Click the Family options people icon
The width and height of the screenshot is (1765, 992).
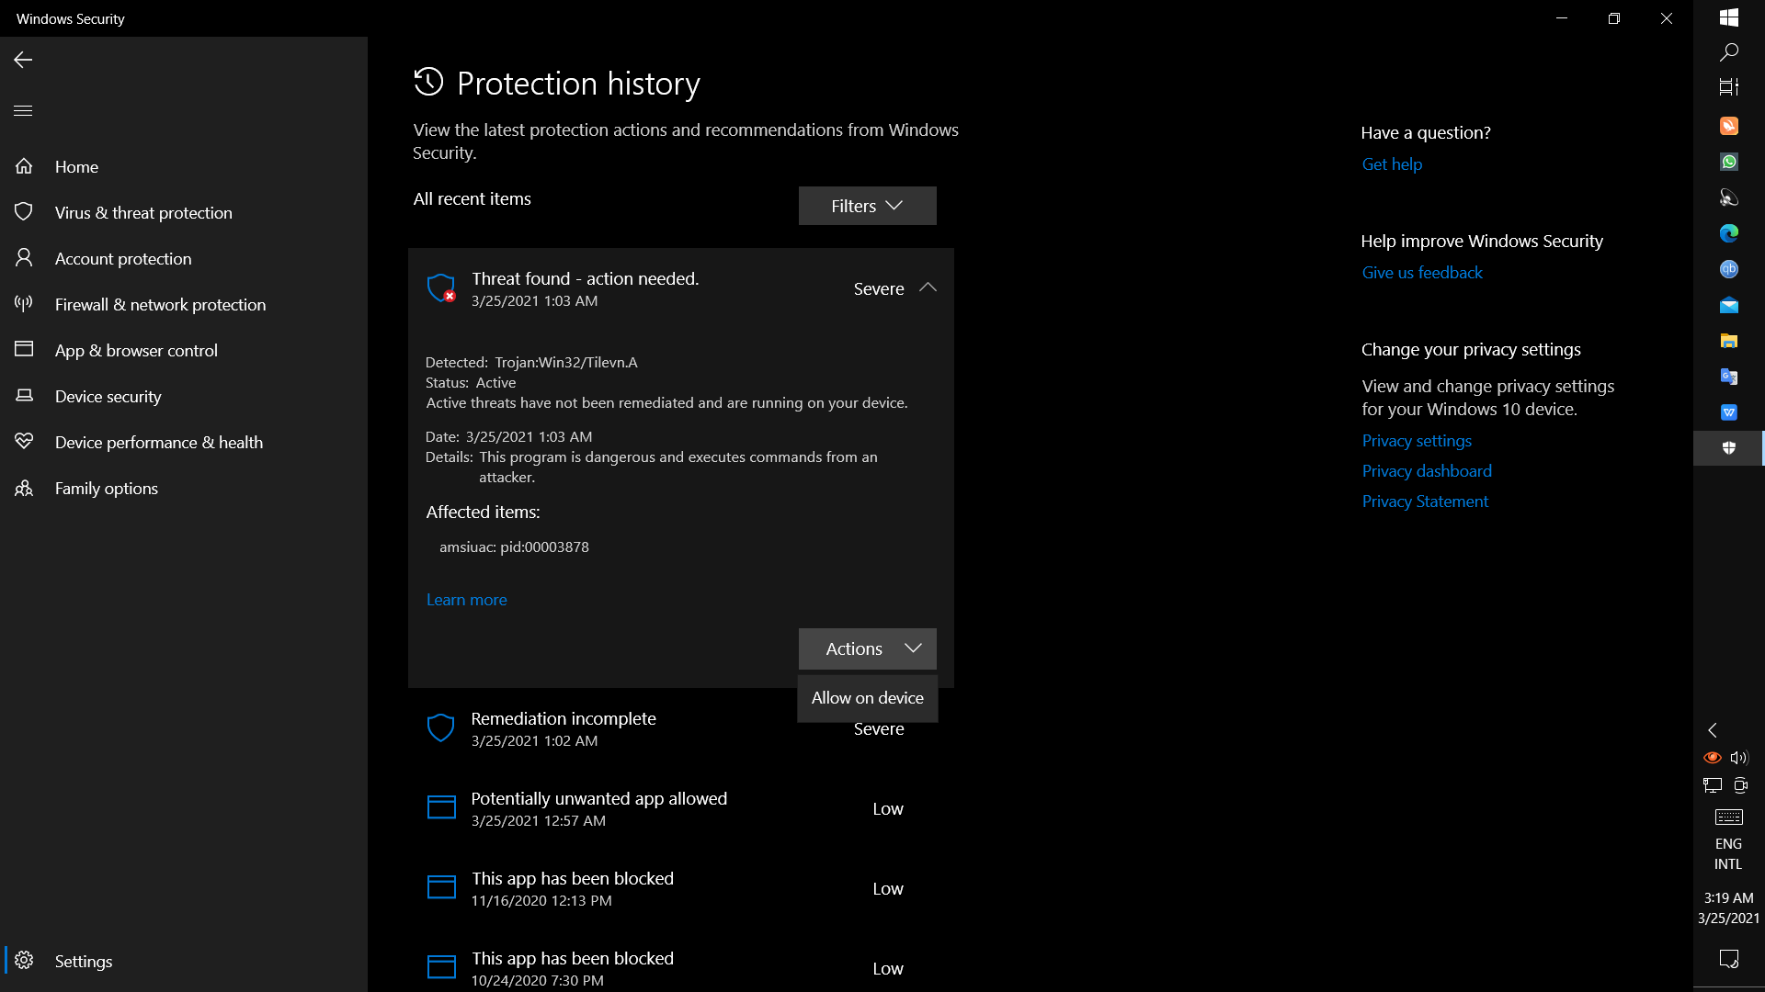click(x=24, y=488)
